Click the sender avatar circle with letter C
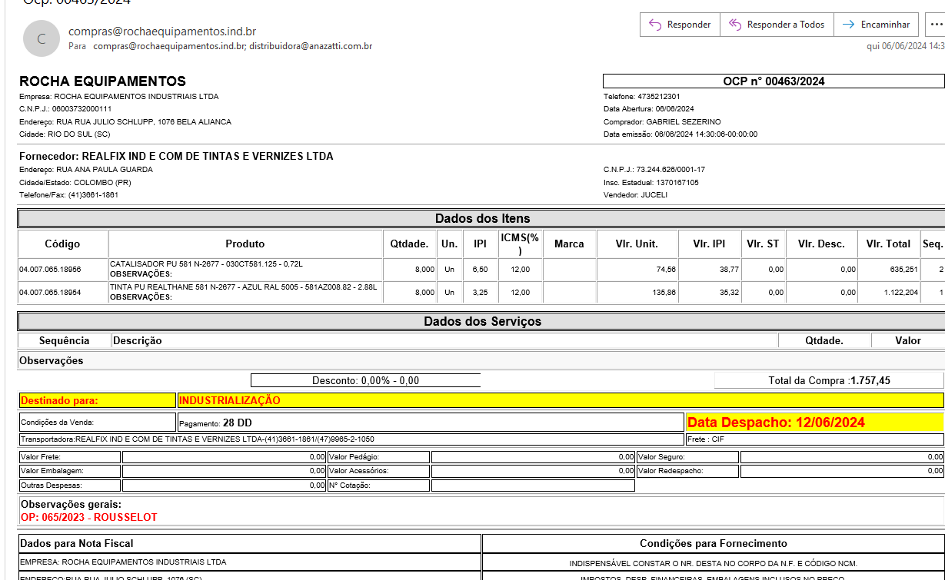The height and width of the screenshot is (580, 945). click(x=42, y=38)
